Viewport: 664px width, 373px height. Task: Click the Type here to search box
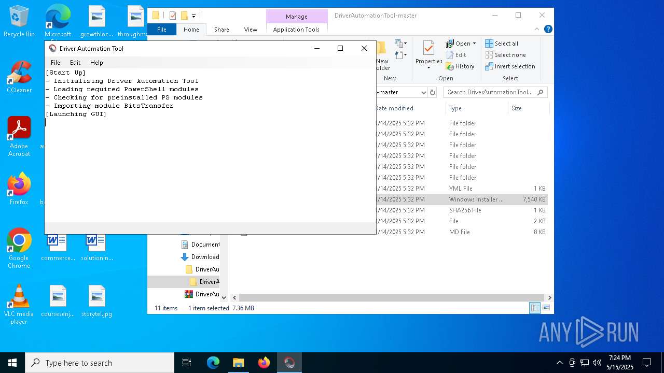100,363
